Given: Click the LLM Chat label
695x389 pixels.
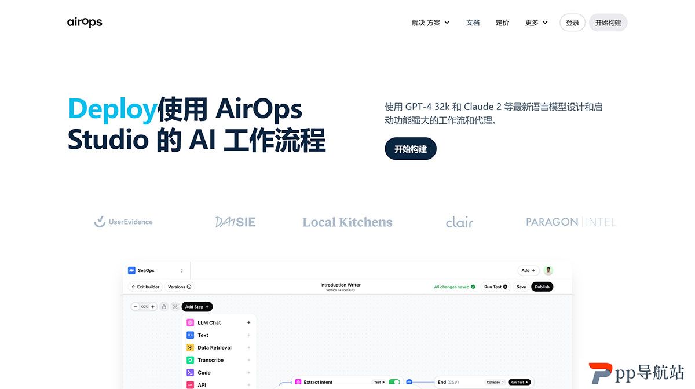Looking at the screenshot, I should [x=209, y=322].
